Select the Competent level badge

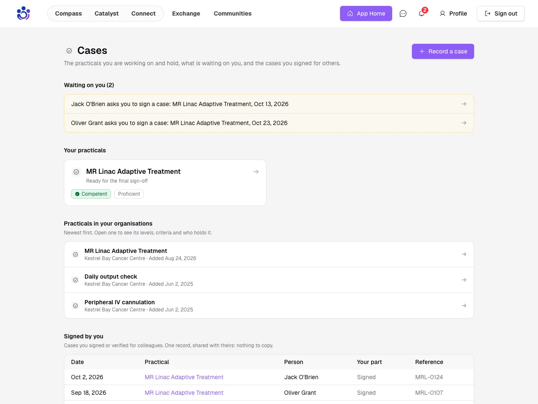point(91,194)
